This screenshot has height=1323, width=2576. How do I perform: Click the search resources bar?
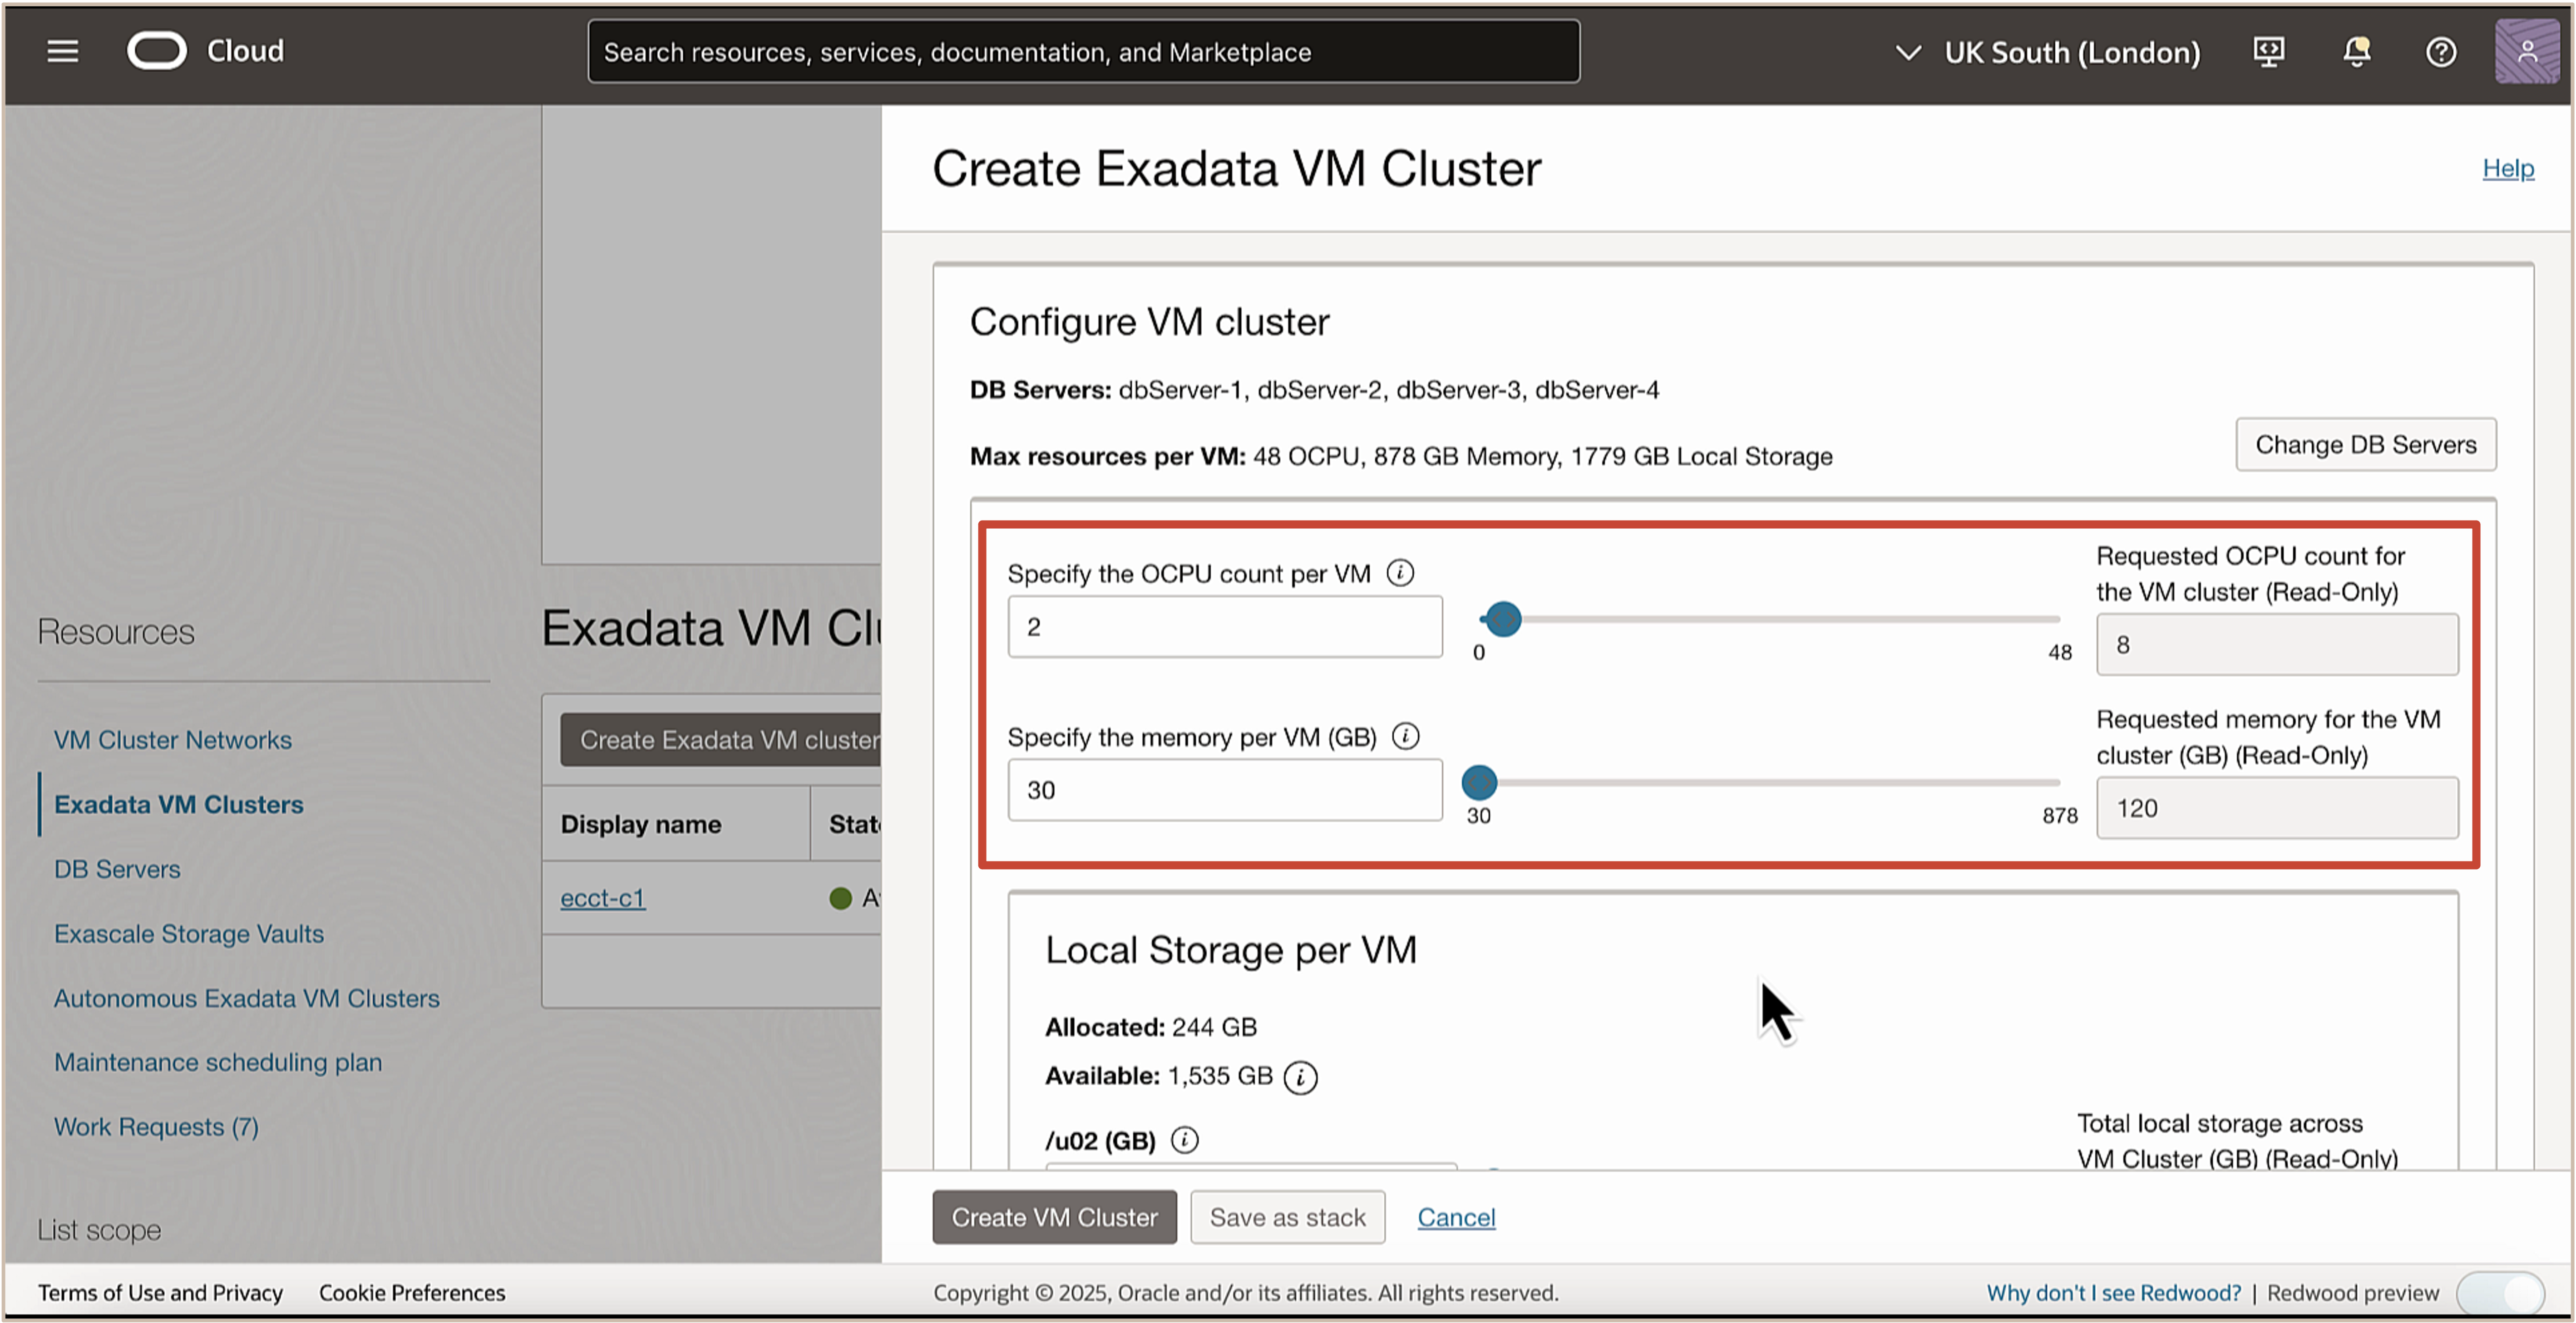pyautogui.click(x=1084, y=52)
